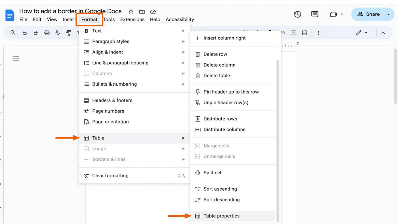Open the comments icon

(315, 14)
